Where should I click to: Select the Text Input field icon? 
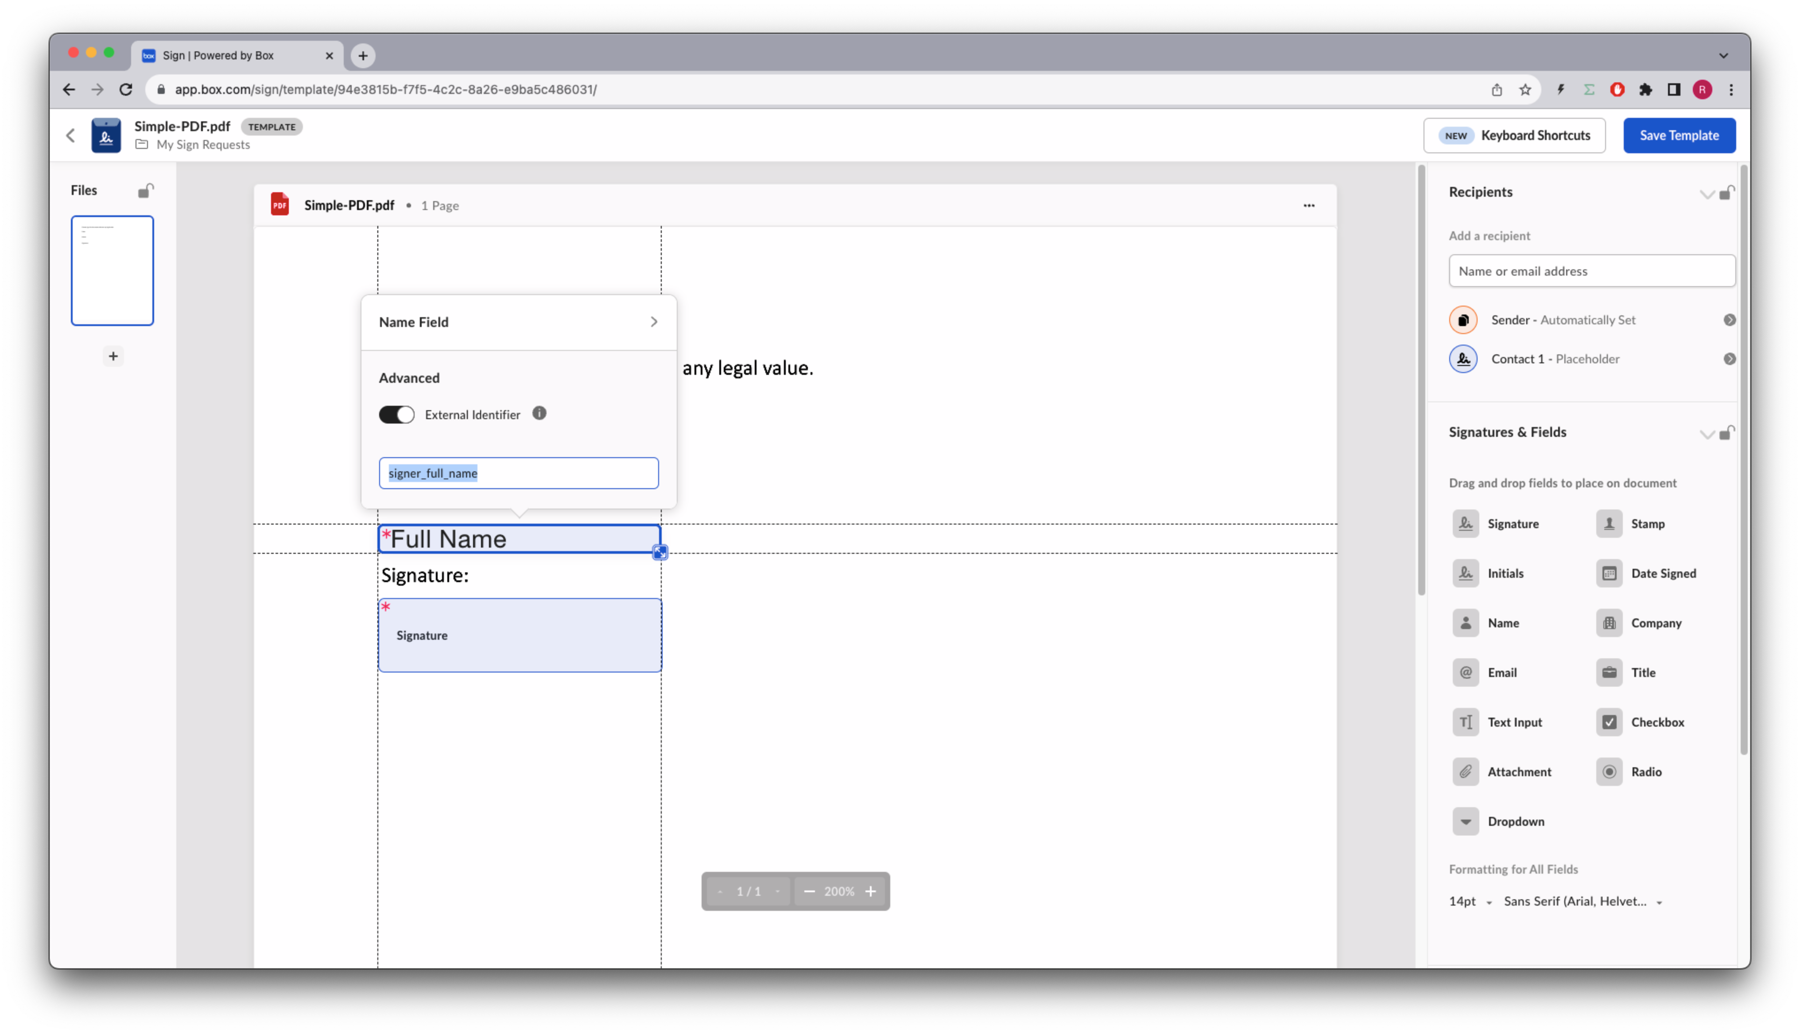click(x=1465, y=722)
